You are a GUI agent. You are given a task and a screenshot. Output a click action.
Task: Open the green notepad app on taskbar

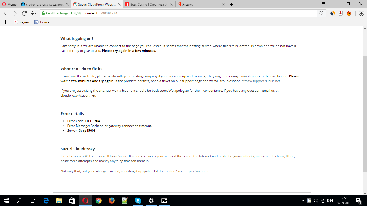(125, 201)
